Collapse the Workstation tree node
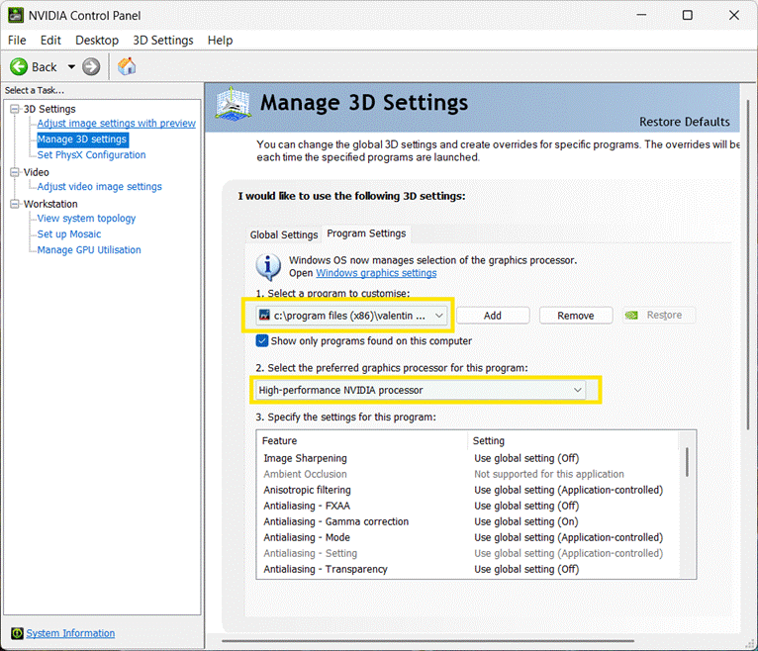Viewport: 758px width, 651px height. 15,204
